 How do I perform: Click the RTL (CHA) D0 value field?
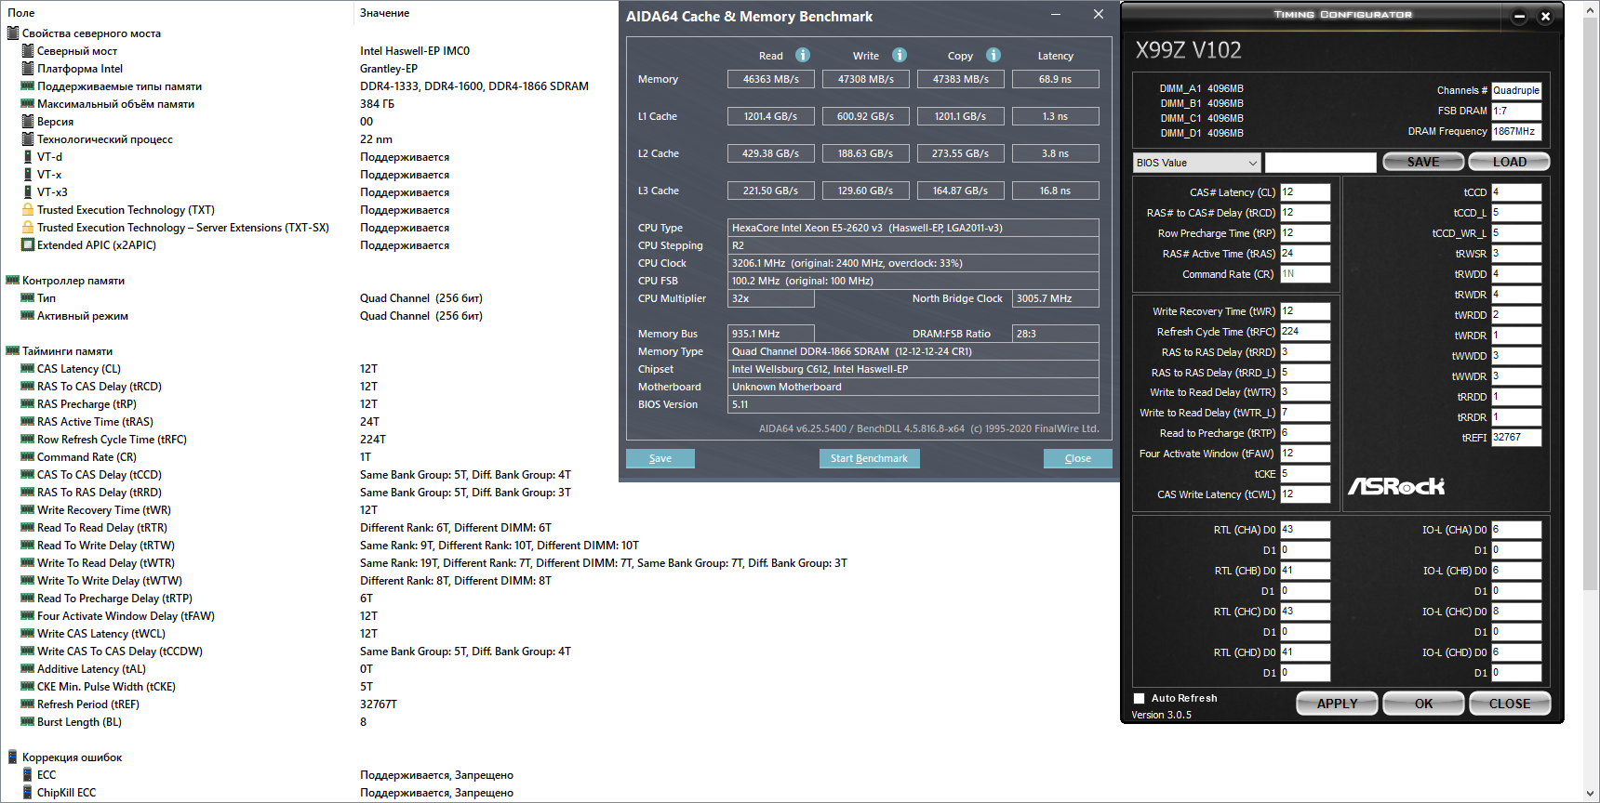coord(1305,530)
